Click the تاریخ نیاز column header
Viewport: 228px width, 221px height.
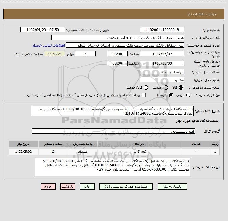point(23,144)
